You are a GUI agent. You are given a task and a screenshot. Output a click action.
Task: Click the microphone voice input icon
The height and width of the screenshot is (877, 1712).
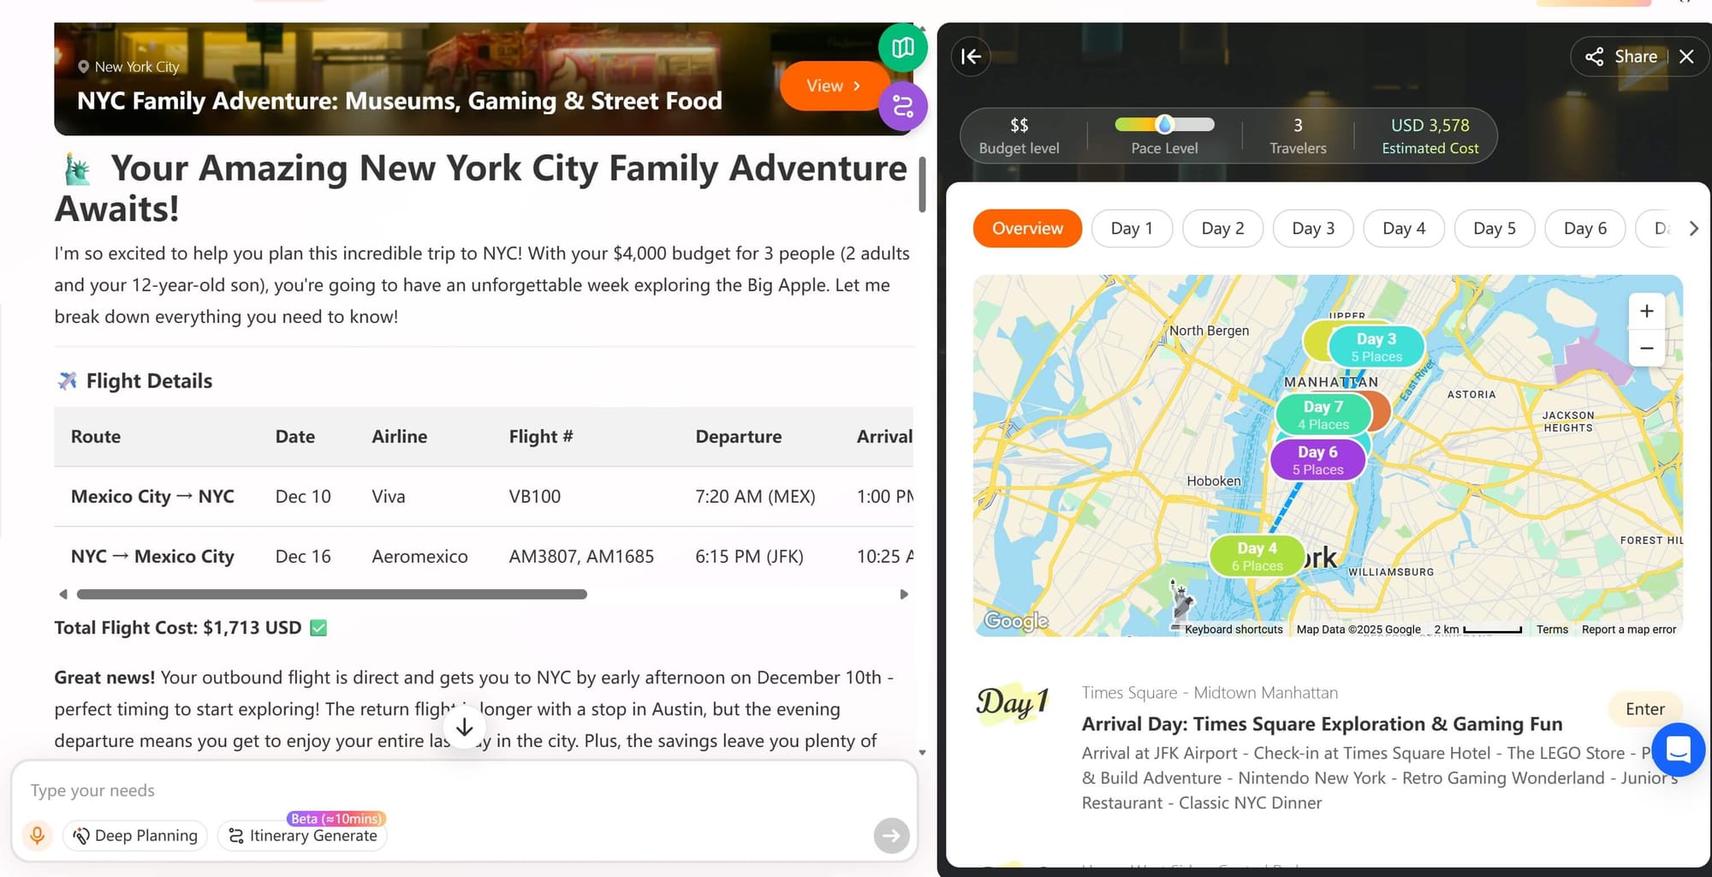click(37, 835)
